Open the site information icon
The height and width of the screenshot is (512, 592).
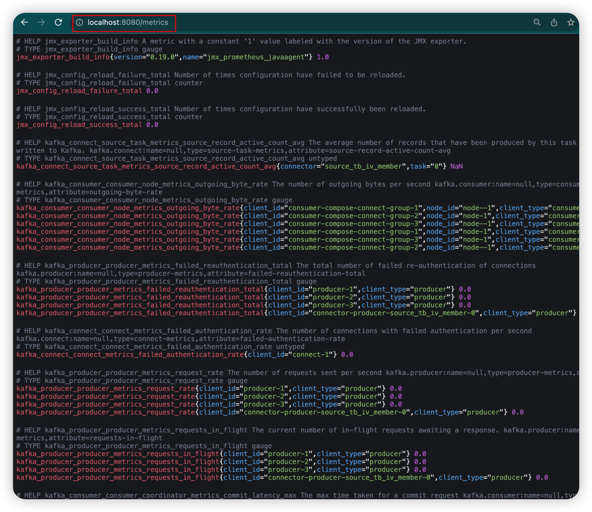coord(80,22)
